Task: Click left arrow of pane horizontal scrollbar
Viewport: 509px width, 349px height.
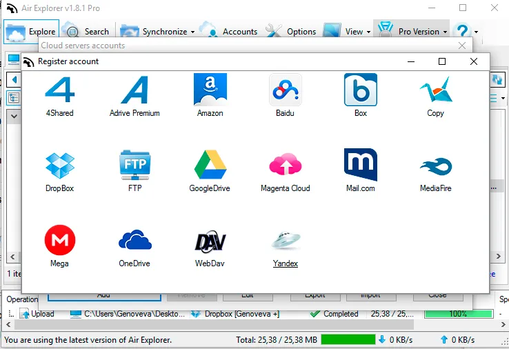Action: click(x=12, y=257)
